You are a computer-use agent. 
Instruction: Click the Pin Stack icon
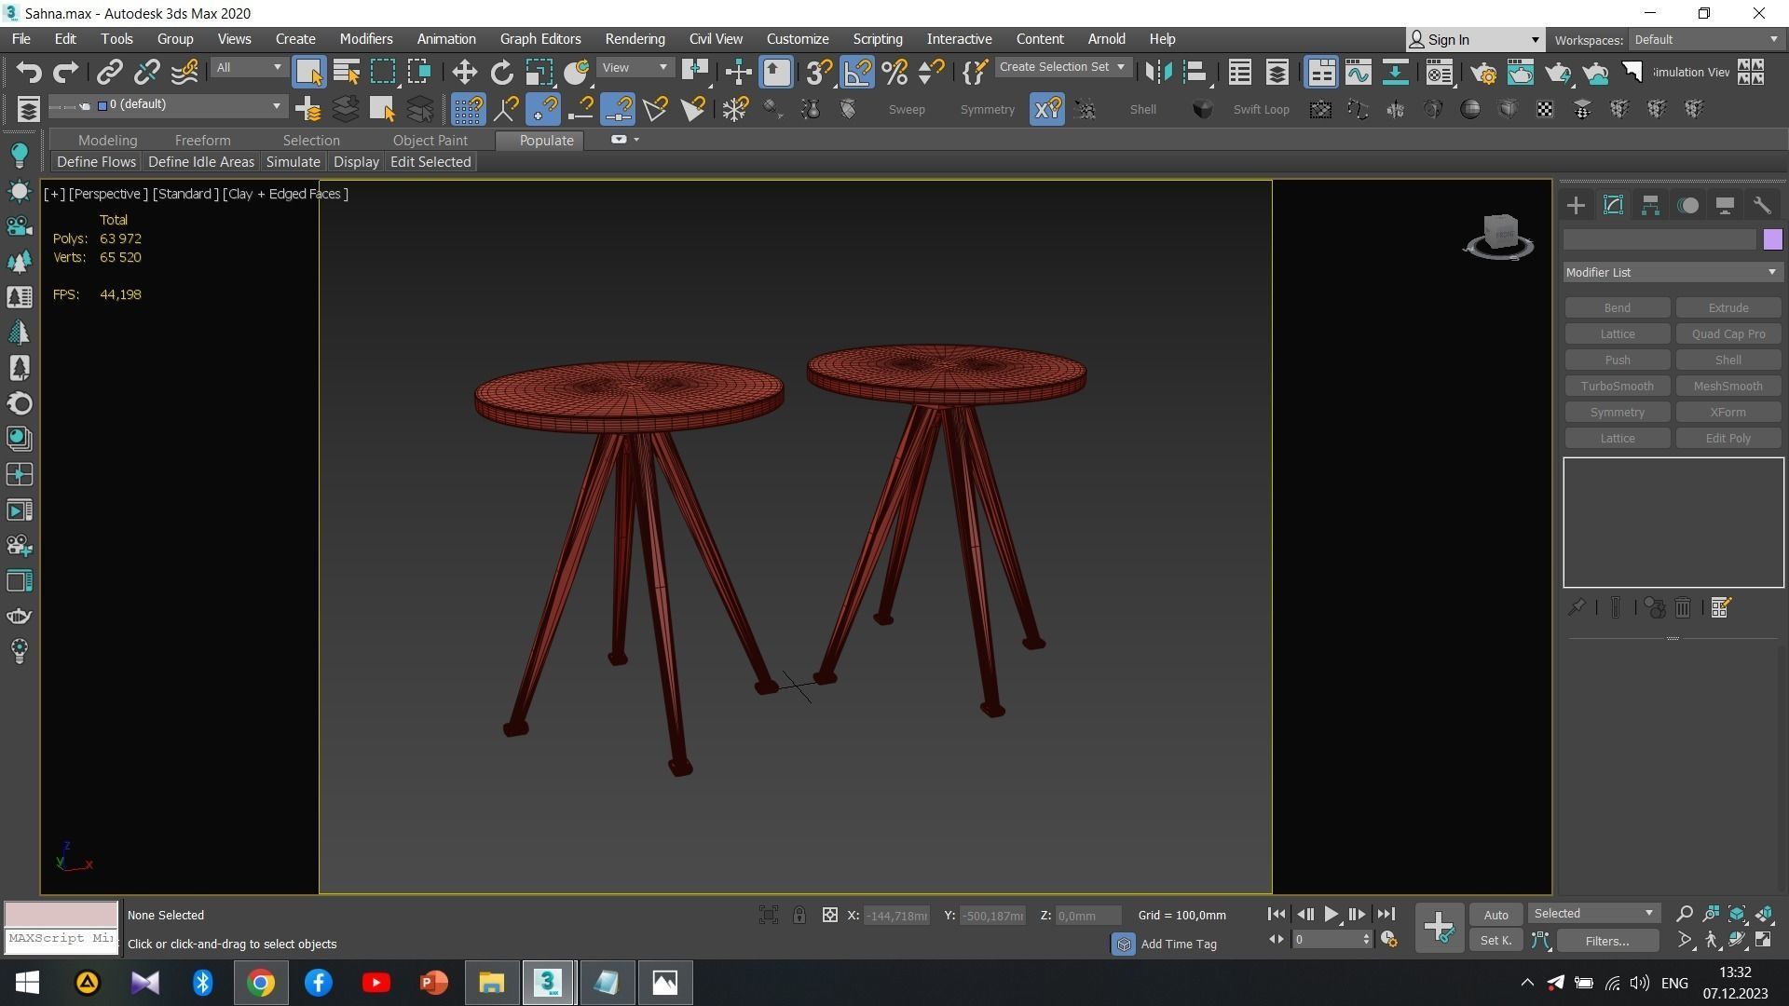coord(1577,608)
